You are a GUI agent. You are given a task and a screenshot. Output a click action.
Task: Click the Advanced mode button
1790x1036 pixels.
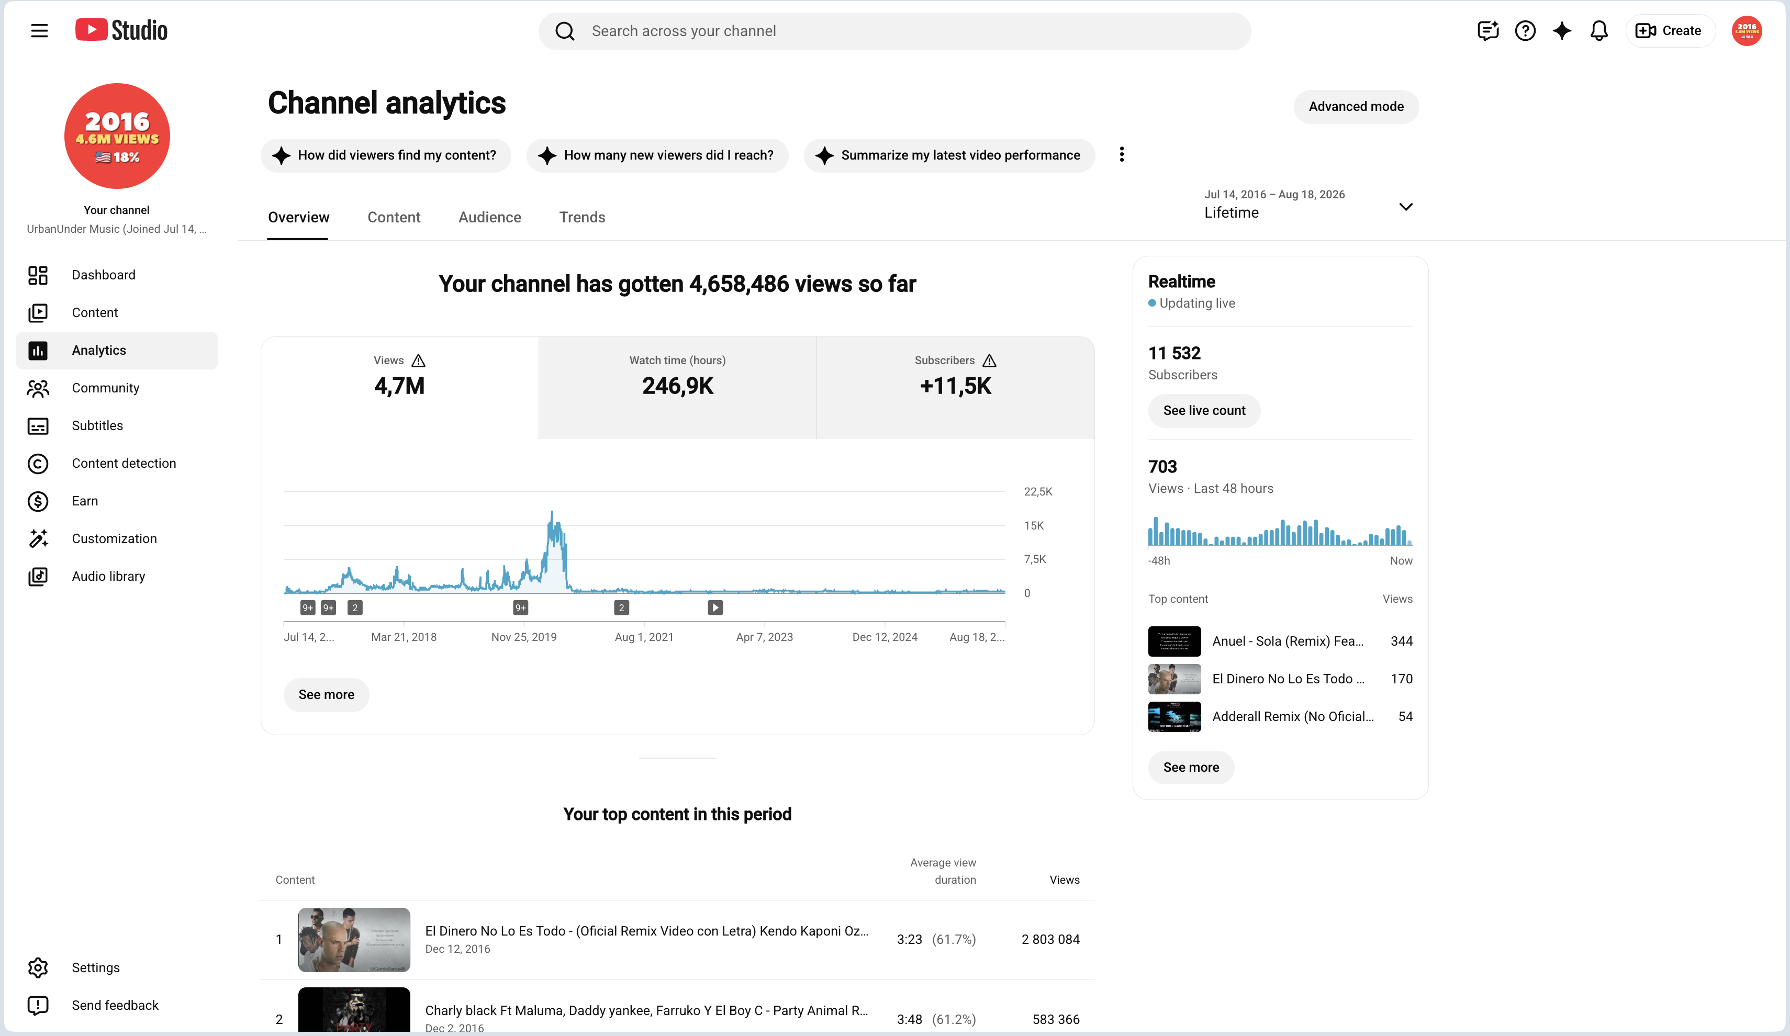pyautogui.click(x=1356, y=107)
